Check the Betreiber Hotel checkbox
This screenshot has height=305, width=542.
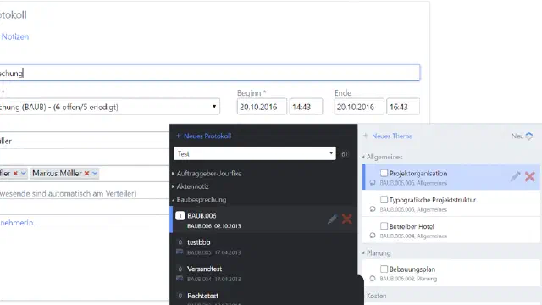point(384,226)
